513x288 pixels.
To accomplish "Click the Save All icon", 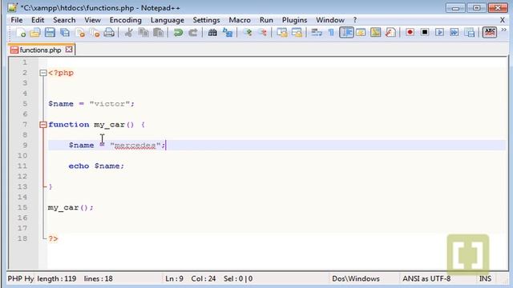I will [x=65, y=32].
